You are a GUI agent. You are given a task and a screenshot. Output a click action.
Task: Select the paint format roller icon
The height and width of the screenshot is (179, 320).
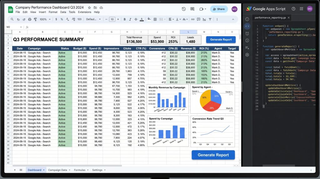35,19
